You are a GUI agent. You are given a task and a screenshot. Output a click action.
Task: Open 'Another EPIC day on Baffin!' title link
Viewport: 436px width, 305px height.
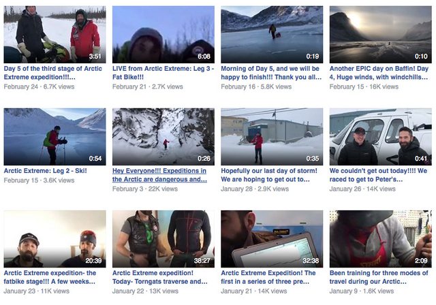(x=379, y=73)
